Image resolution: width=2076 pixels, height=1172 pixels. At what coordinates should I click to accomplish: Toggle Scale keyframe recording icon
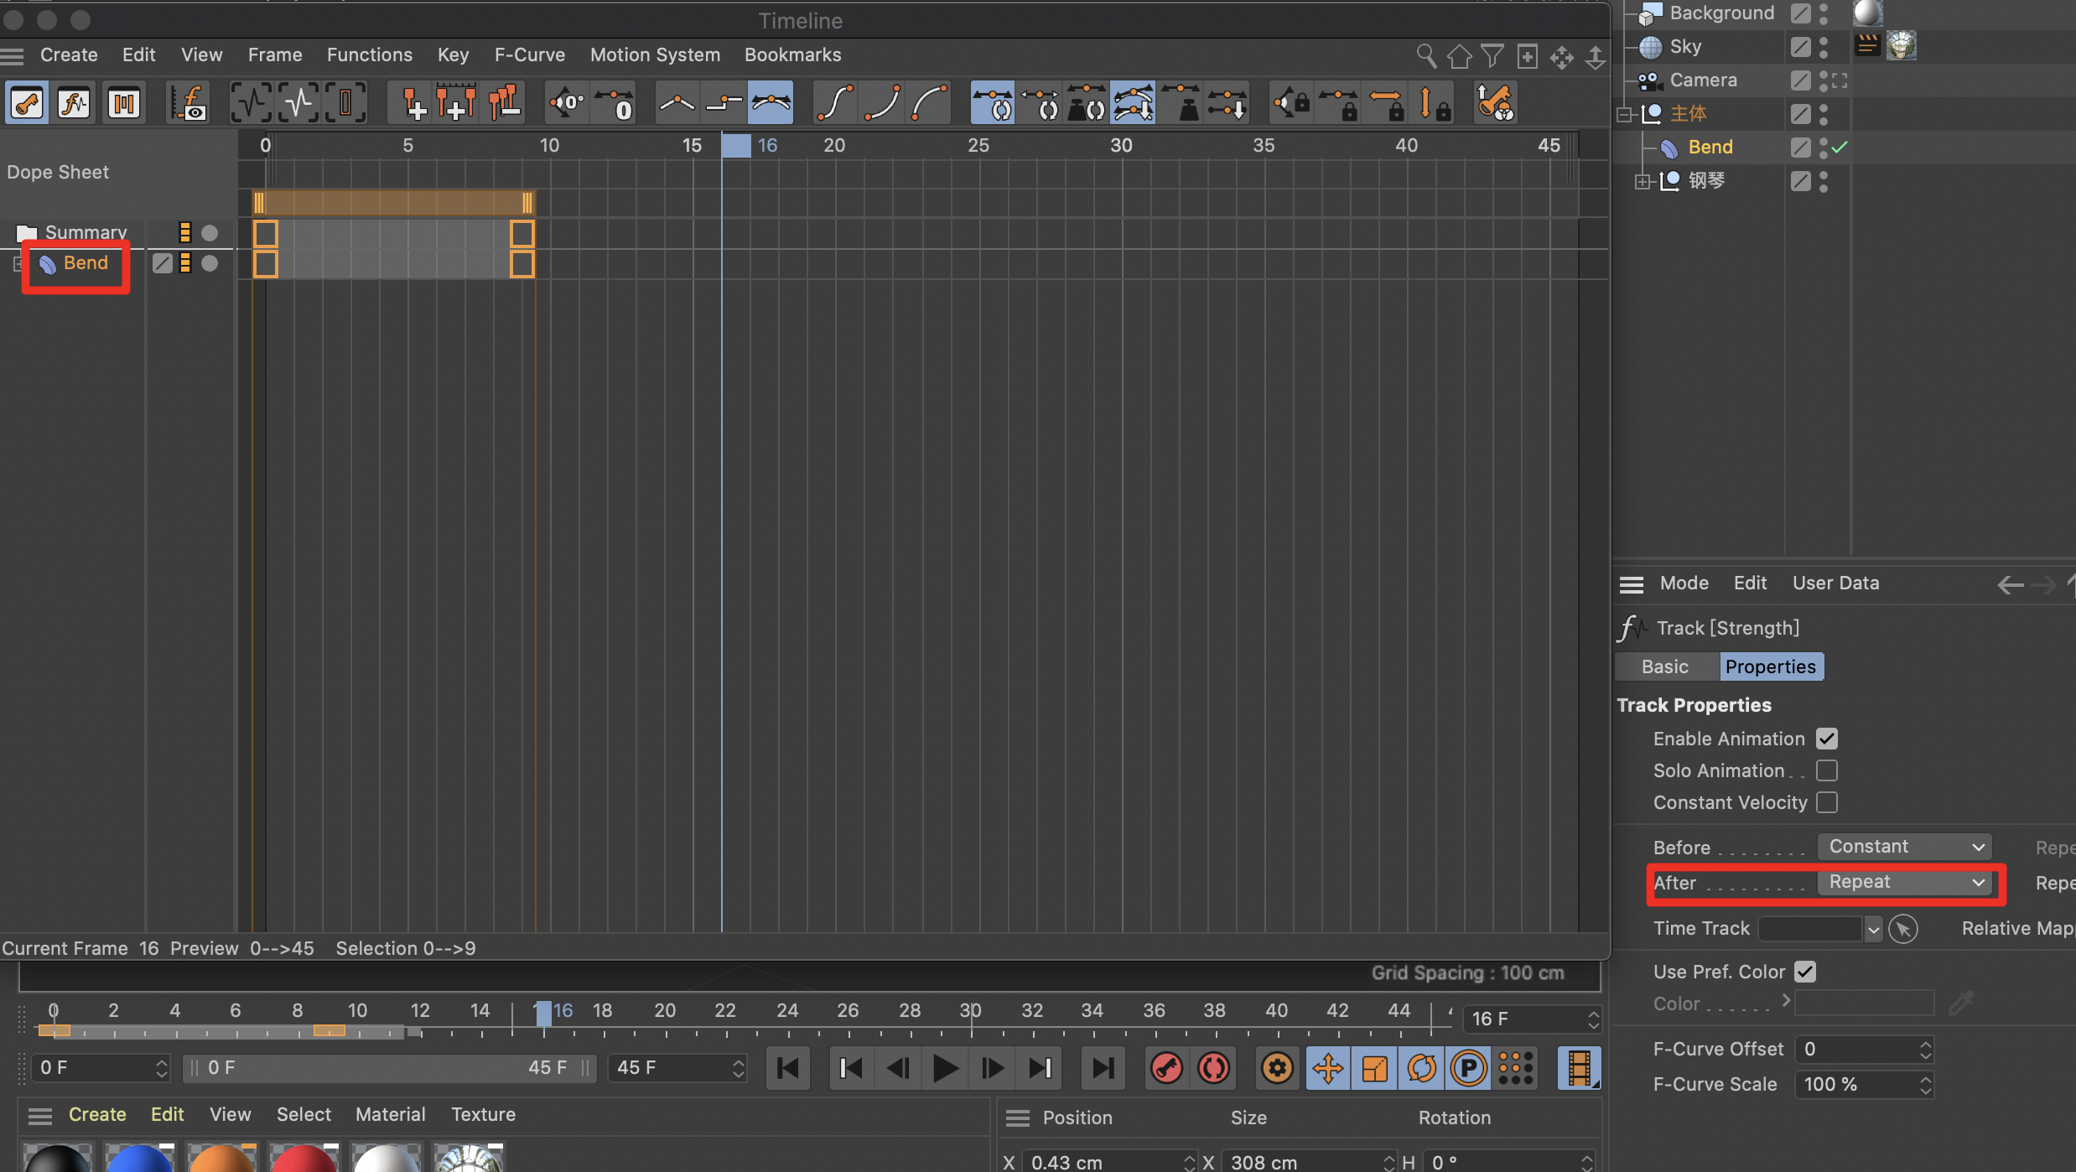pyautogui.click(x=1375, y=1068)
